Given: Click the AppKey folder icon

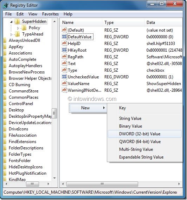Looking at the screenshot, I should click(x=5, y=47).
